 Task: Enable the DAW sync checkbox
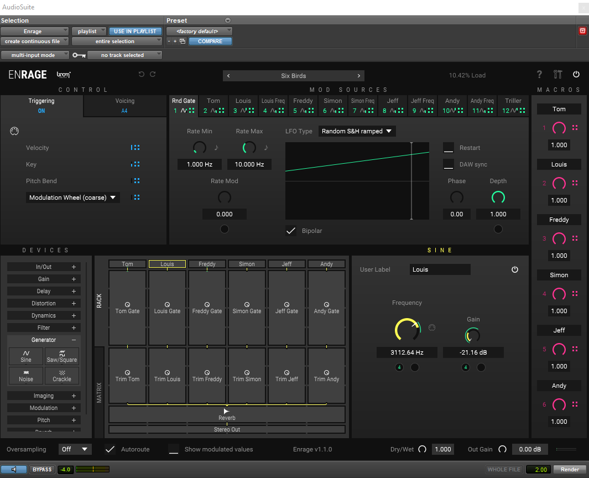[x=449, y=164]
